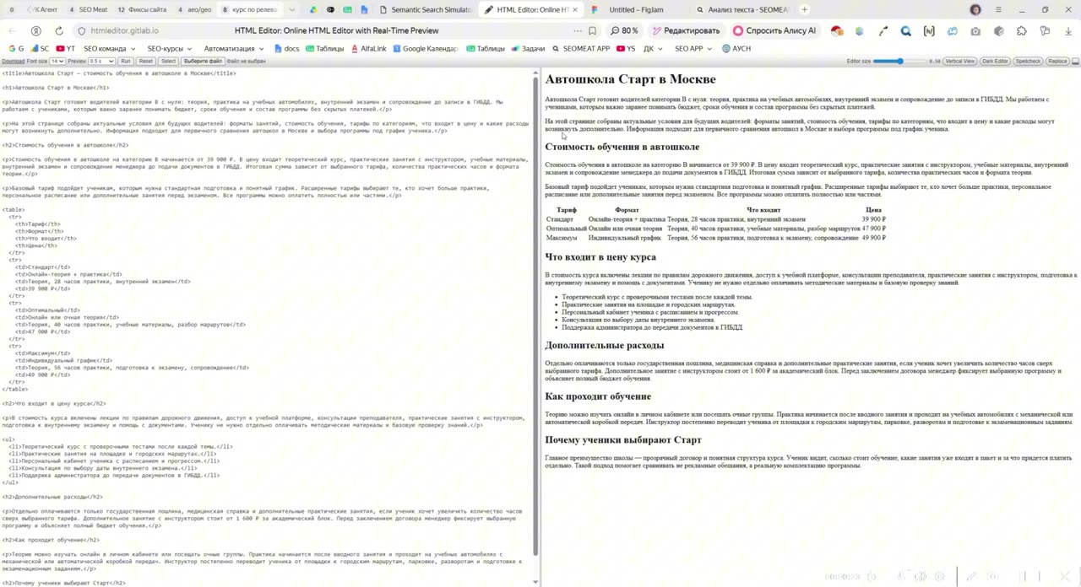The width and height of the screenshot is (1081, 587).
Task: Expand the tab groups chevron in the tab strip
Action: coord(292,9)
